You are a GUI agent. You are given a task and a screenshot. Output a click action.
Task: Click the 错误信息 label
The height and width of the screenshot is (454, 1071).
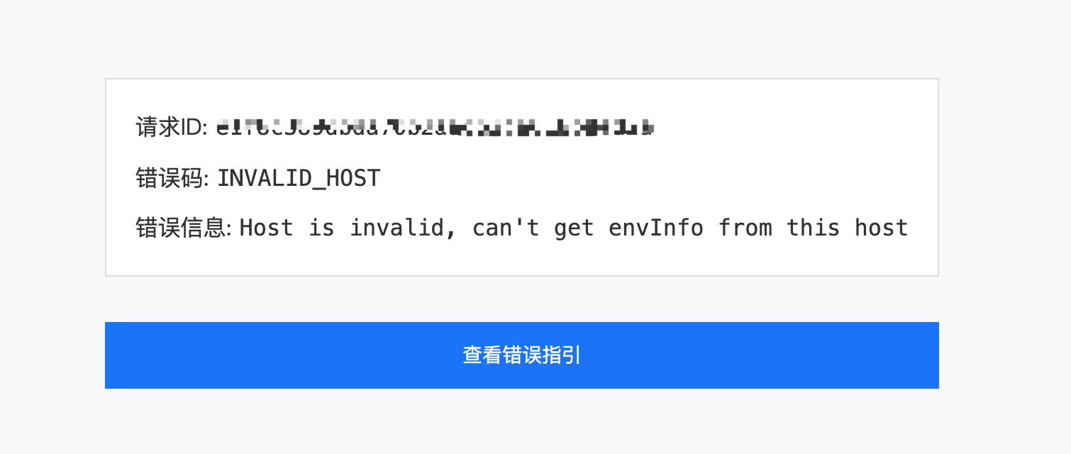[184, 228]
